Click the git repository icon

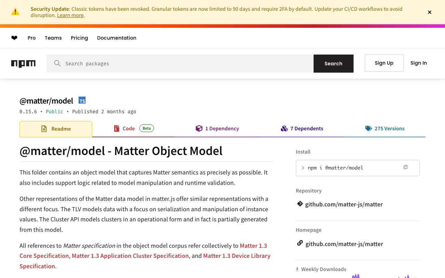pos(300,204)
